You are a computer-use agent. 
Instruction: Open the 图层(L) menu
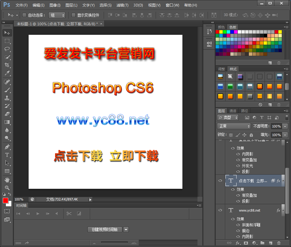coord(71,5)
